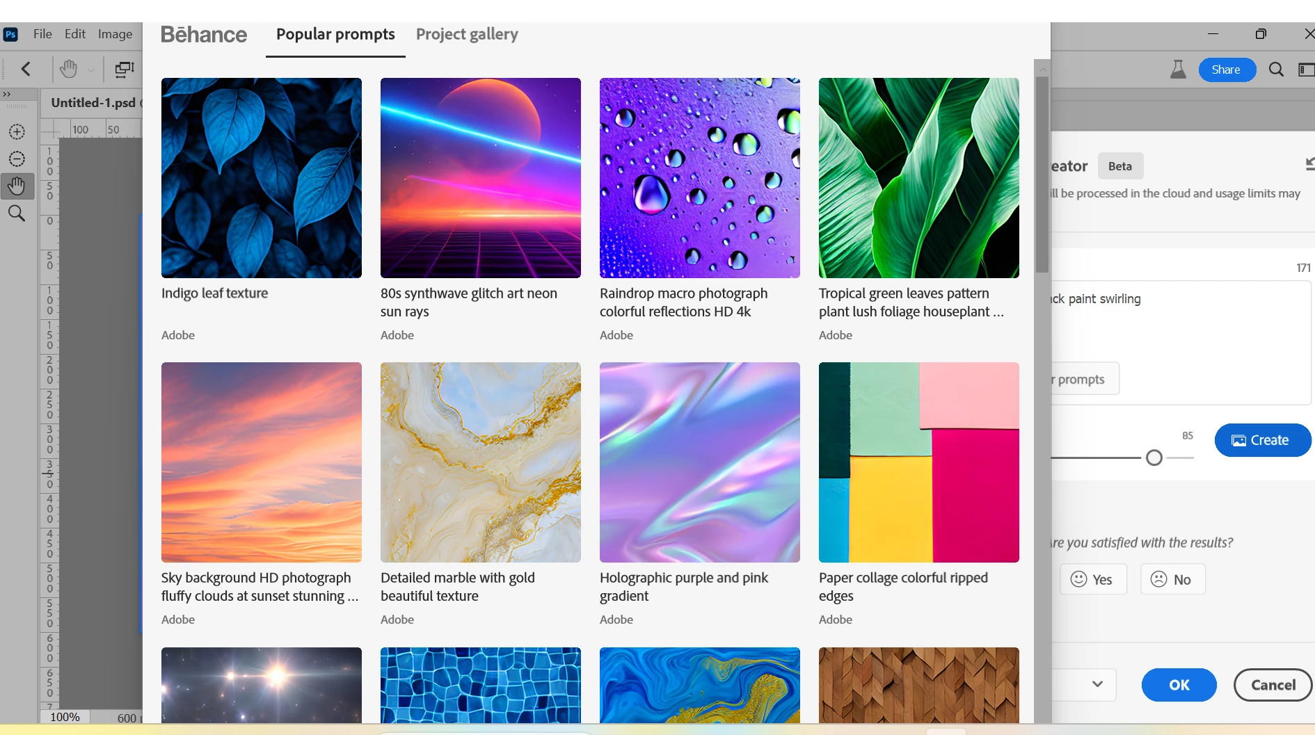Screen dimensions: 1315x735
Task: Select the wooden geometric pattern thumbnail
Action: click(919, 685)
